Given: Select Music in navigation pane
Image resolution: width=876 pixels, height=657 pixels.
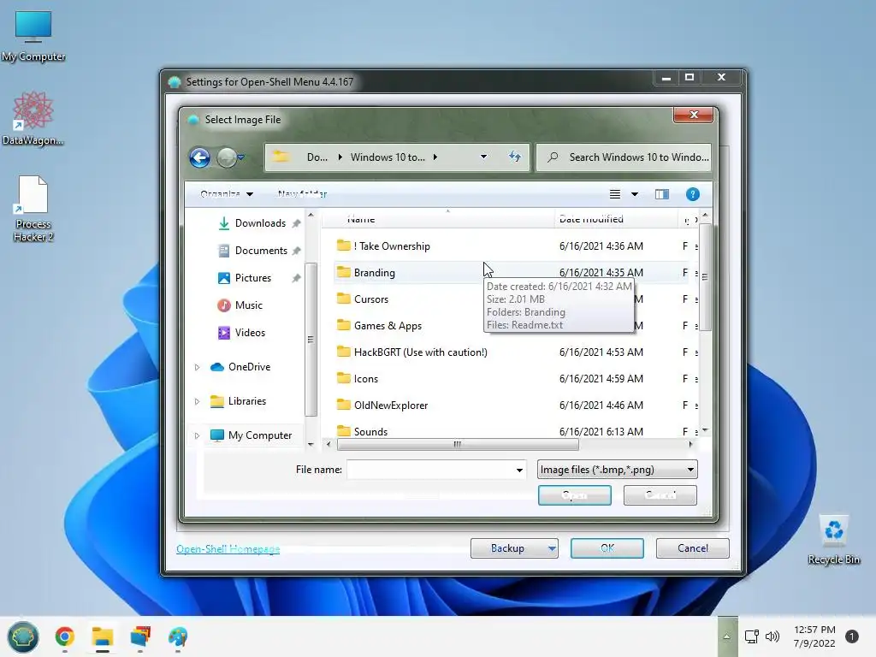Looking at the screenshot, I should (x=248, y=305).
